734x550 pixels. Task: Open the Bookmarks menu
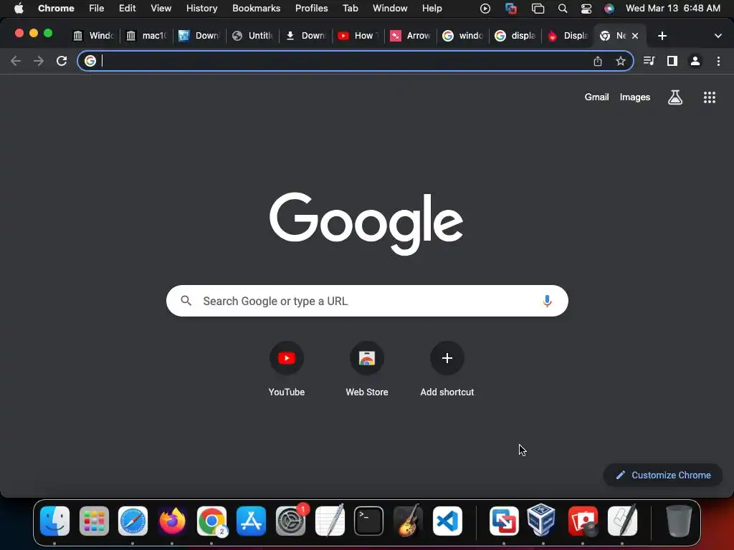[256, 9]
